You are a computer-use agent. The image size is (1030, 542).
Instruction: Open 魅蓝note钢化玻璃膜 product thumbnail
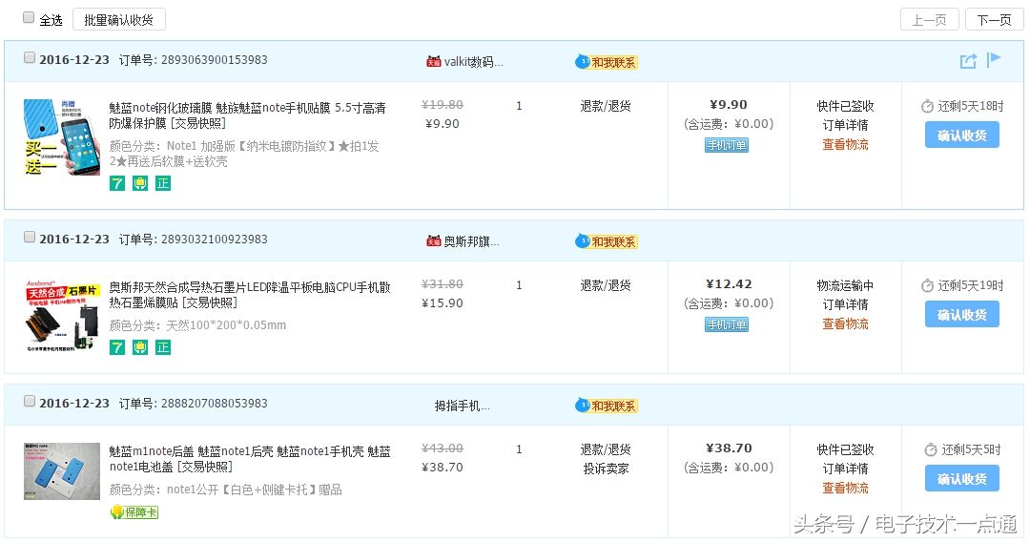coord(62,137)
